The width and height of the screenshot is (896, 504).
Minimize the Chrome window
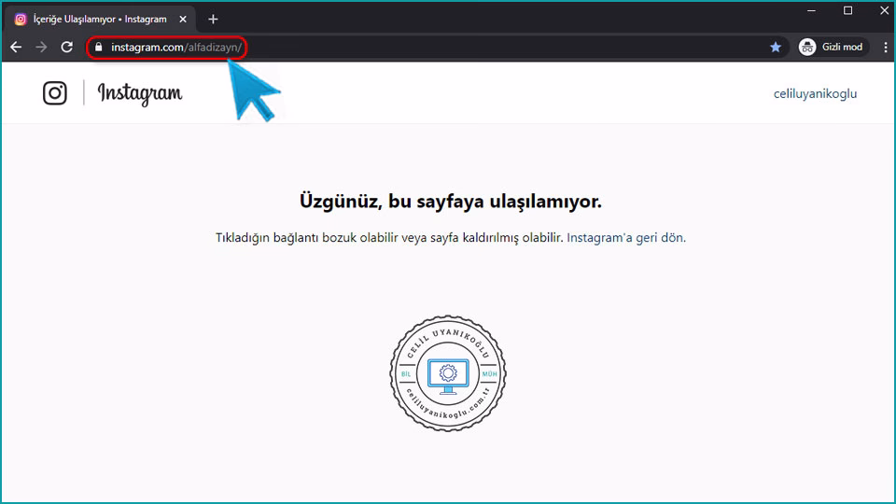811,11
